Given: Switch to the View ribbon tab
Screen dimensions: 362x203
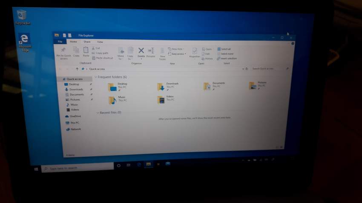Looking at the screenshot, I should 100,42.
